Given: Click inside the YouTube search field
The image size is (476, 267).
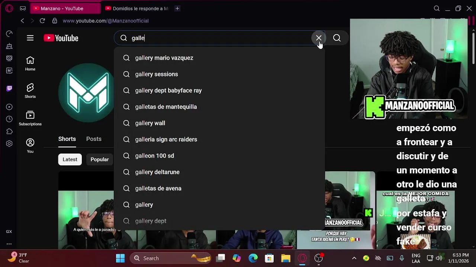Looking at the screenshot, I should point(219,38).
